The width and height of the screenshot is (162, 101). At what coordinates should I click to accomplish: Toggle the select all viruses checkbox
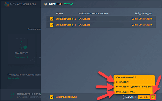[52, 97]
